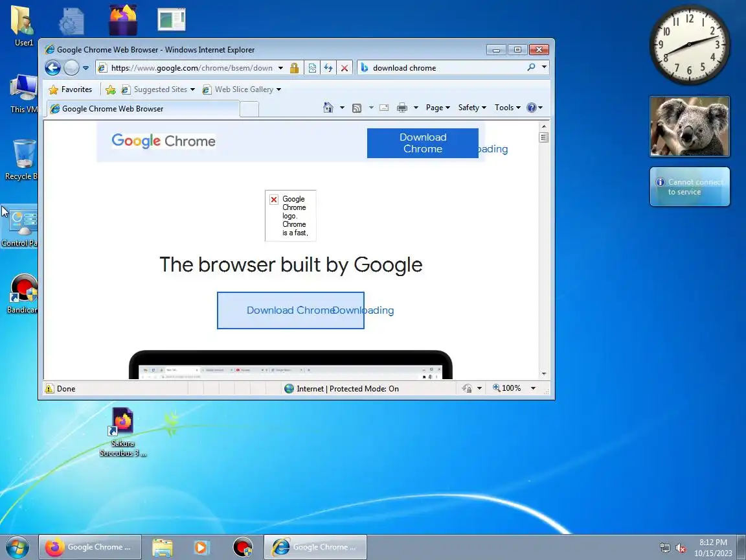Toggle Compatibility View broken-page icon
746x560 pixels.
[312, 67]
